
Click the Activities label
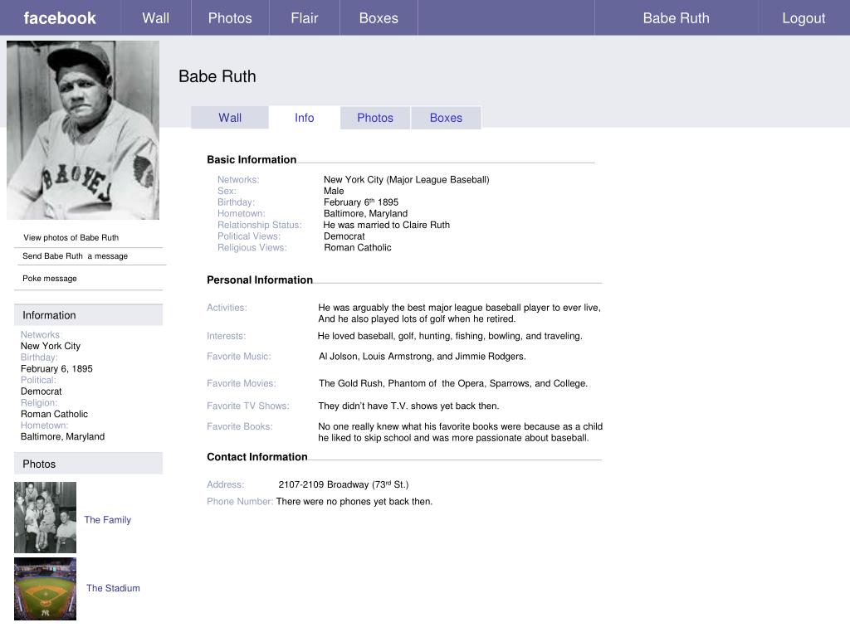tap(227, 307)
